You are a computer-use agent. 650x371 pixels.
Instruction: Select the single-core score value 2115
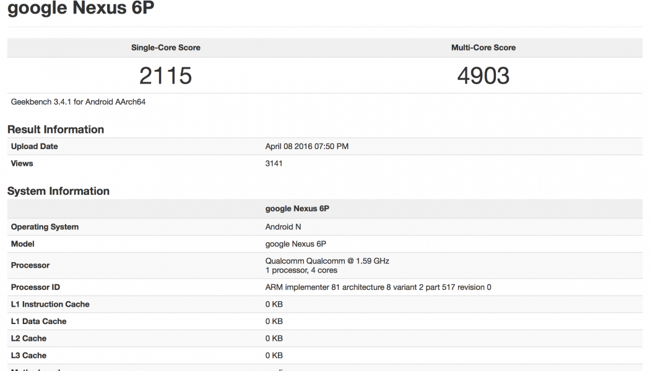pyautogui.click(x=165, y=75)
